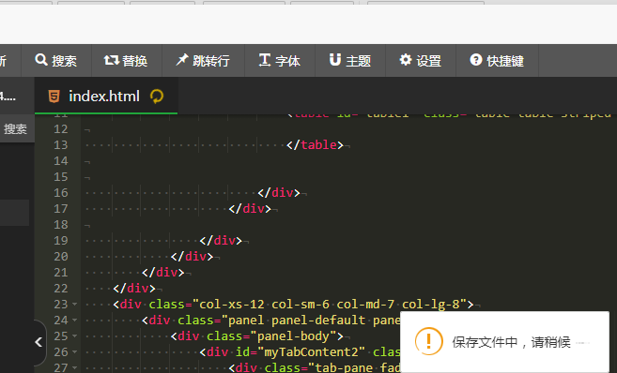Viewport: 617px width, 373px height.
Task: Click the T icon beside 字体
Action: pyautogui.click(x=265, y=60)
